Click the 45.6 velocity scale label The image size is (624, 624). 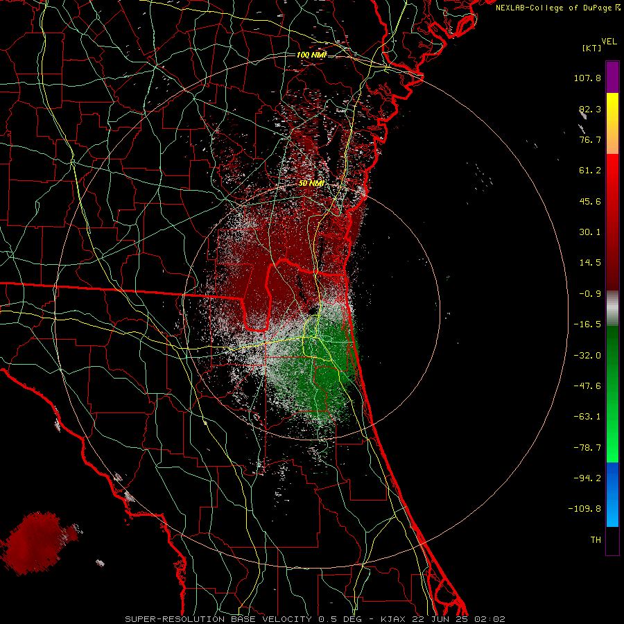(590, 201)
